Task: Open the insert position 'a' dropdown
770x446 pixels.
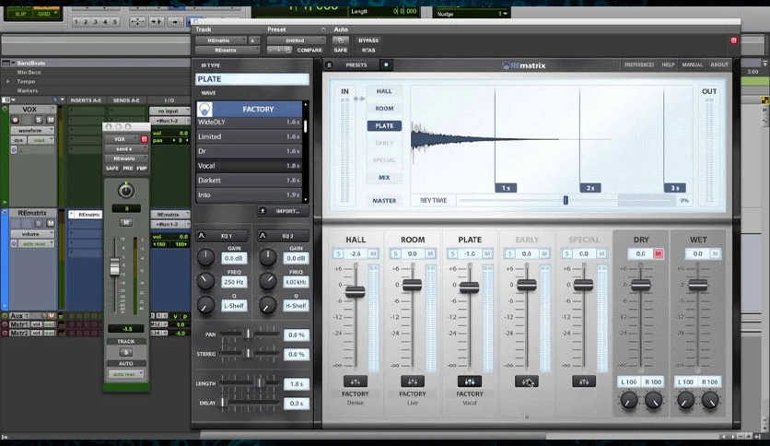Action: tap(253, 41)
